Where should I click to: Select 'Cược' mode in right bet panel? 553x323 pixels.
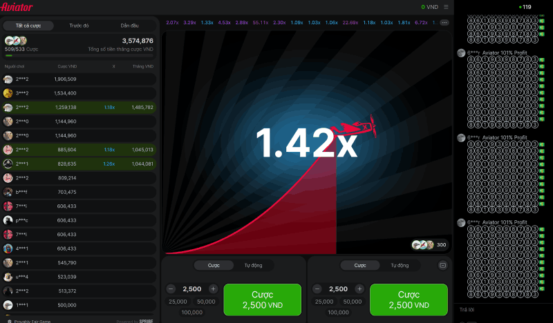[360, 265]
